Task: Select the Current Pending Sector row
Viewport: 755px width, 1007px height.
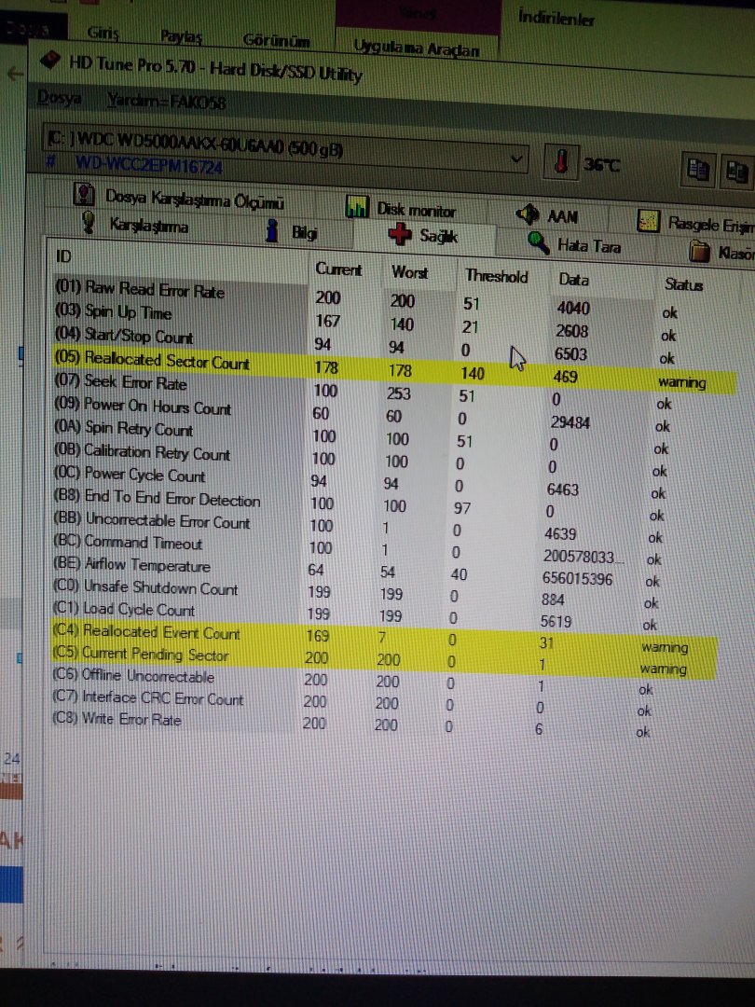Action: coord(381,659)
